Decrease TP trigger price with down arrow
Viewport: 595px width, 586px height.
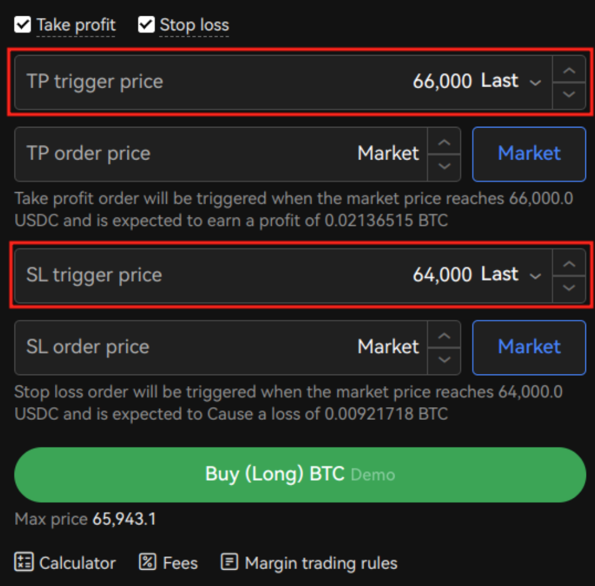point(569,95)
